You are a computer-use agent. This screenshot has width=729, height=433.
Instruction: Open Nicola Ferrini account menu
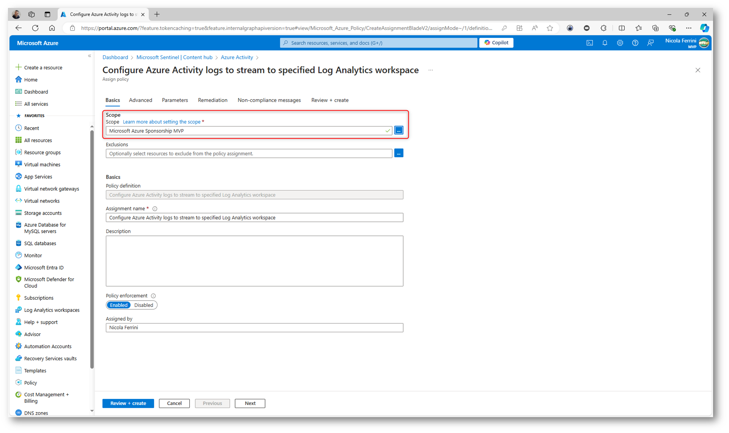coord(687,43)
